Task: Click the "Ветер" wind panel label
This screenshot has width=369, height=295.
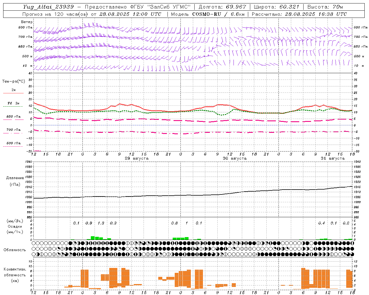Action: (27, 22)
